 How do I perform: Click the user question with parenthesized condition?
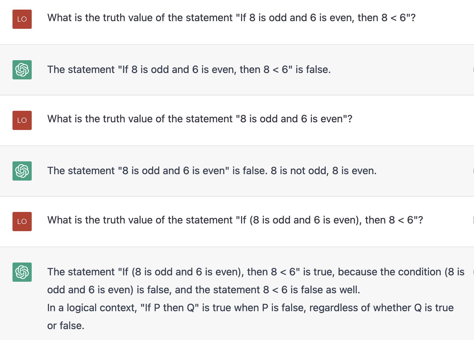[x=235, y=220]
